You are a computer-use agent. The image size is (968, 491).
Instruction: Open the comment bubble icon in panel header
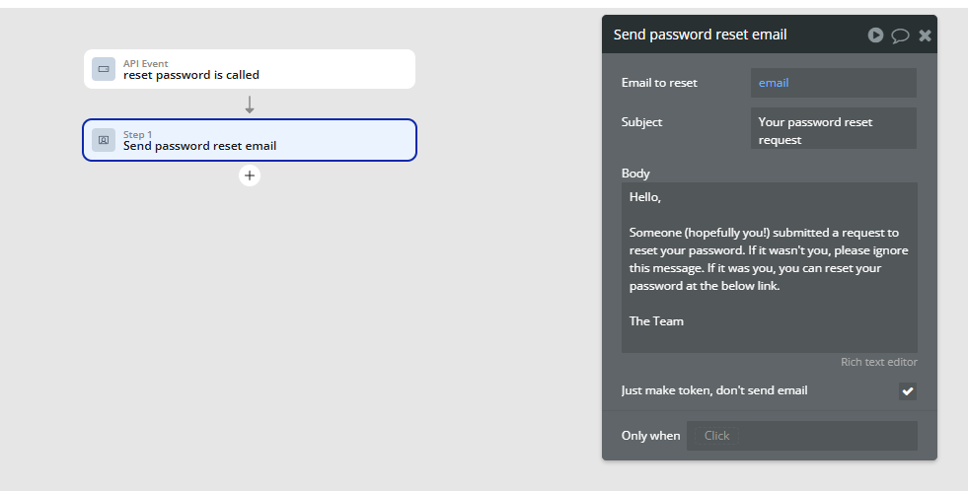pyautogui.click(x=900, y=35)
